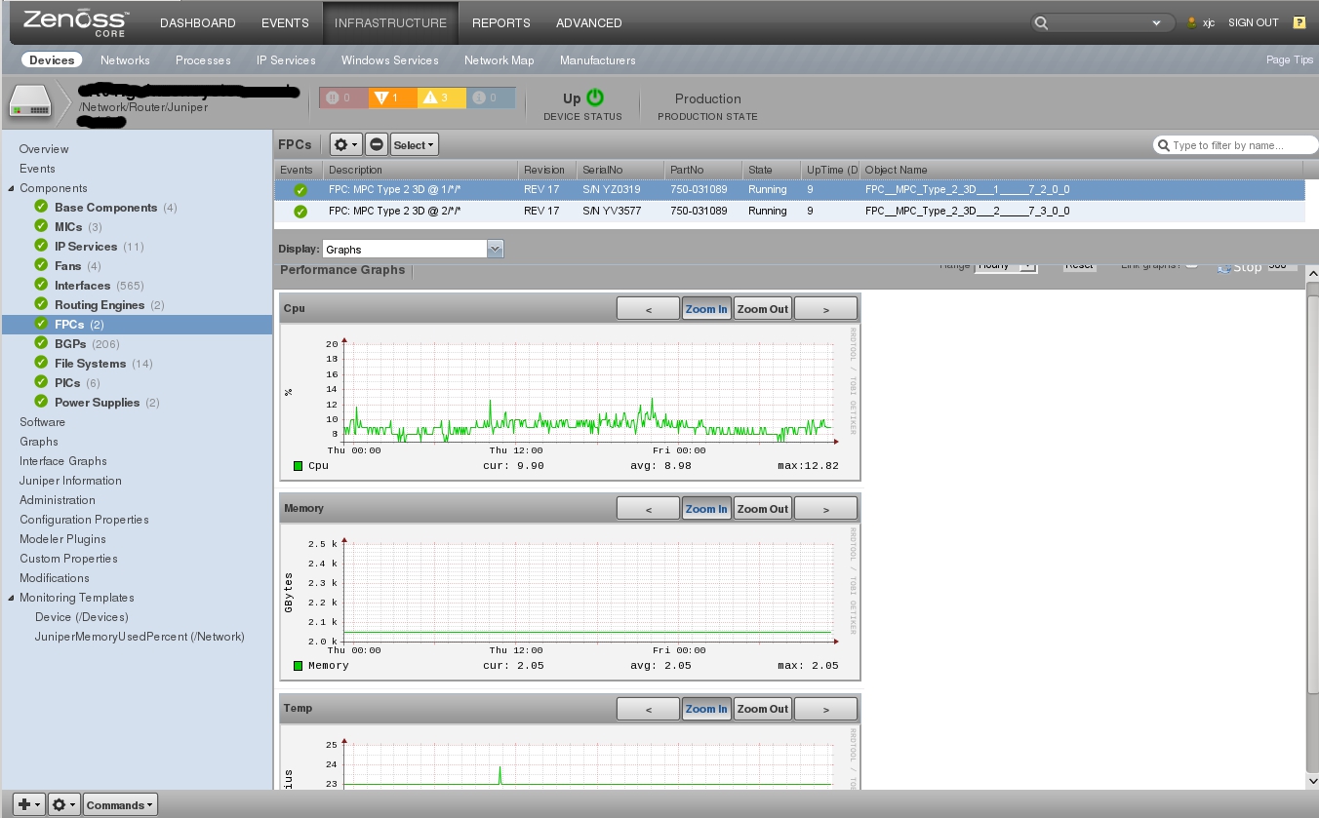
Task: Click the green status icon for FPC 1
Action: (300, 188)
